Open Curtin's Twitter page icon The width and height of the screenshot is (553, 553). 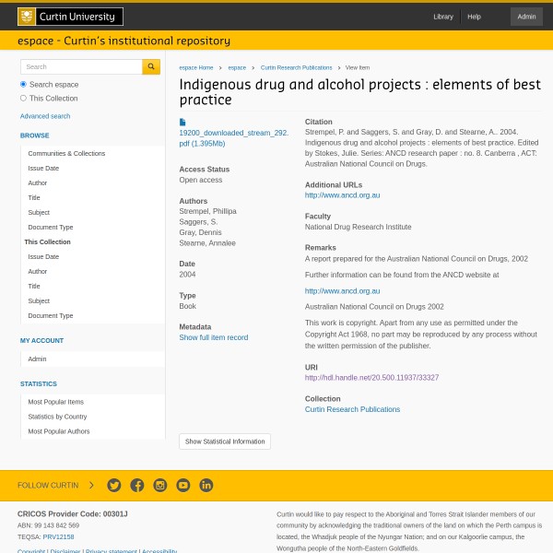pos(114,485)
